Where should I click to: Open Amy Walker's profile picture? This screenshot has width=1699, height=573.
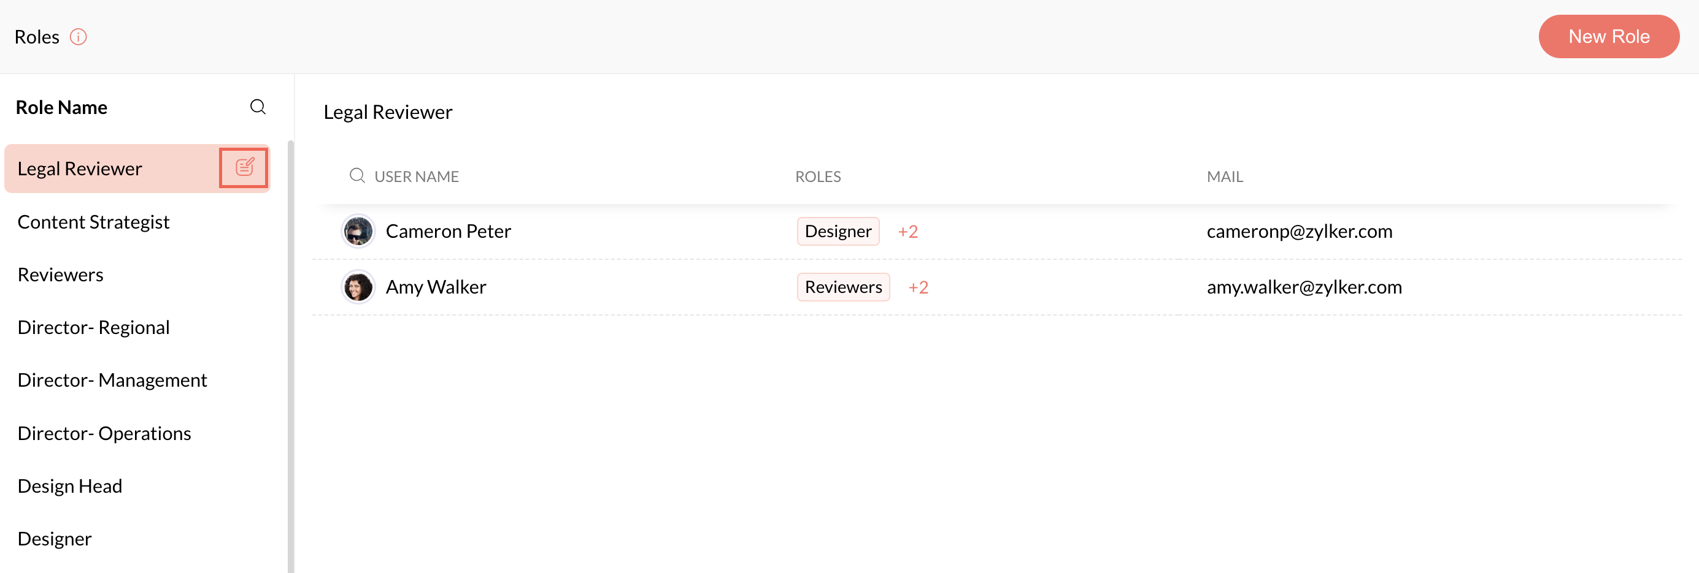pyautogui.click(x=358, y=287)
